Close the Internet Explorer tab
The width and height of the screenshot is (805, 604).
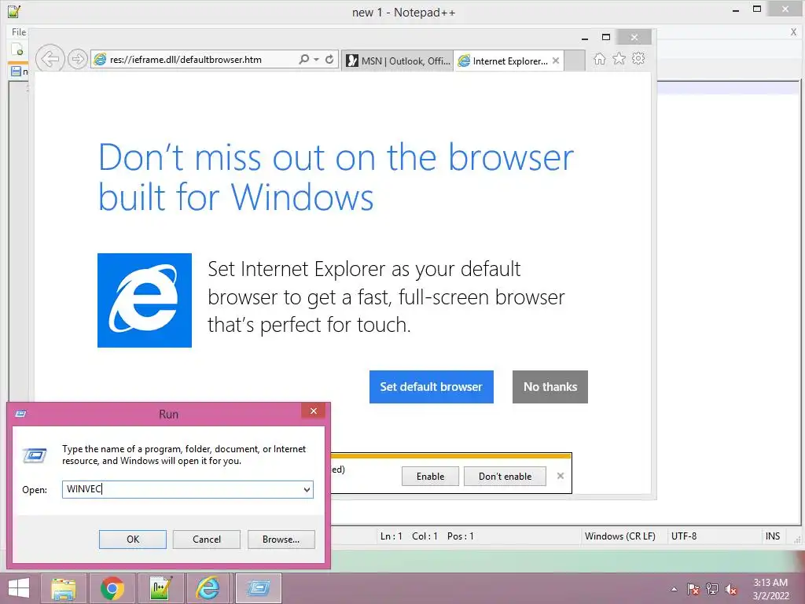[x=556, y=61]
